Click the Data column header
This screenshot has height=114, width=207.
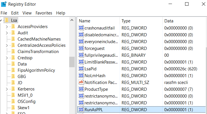click(x=169, y=21)
